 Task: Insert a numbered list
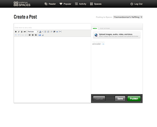48,32
